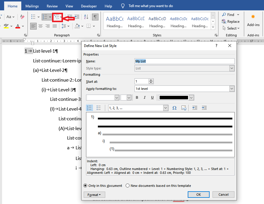Switch to the Developer tab
This screenshot has width=264, height=204.
89,6
